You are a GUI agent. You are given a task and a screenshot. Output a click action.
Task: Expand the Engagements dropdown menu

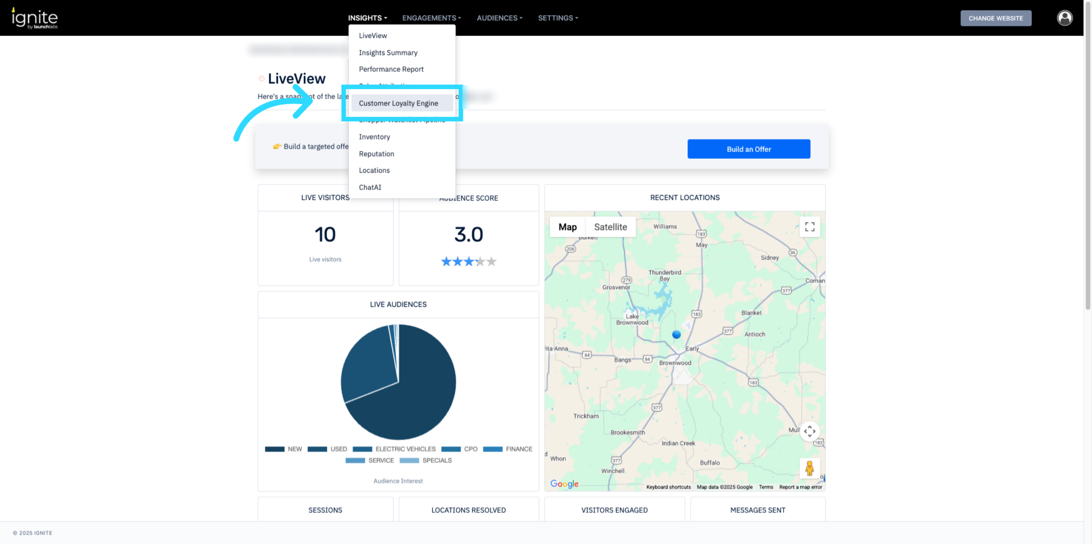point(431,18)
